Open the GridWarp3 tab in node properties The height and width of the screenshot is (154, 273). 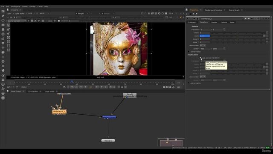pyautogui.click(x=192, y=22)
